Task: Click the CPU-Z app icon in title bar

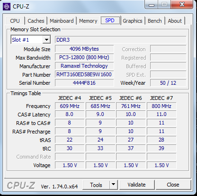Action: point(7,7)
